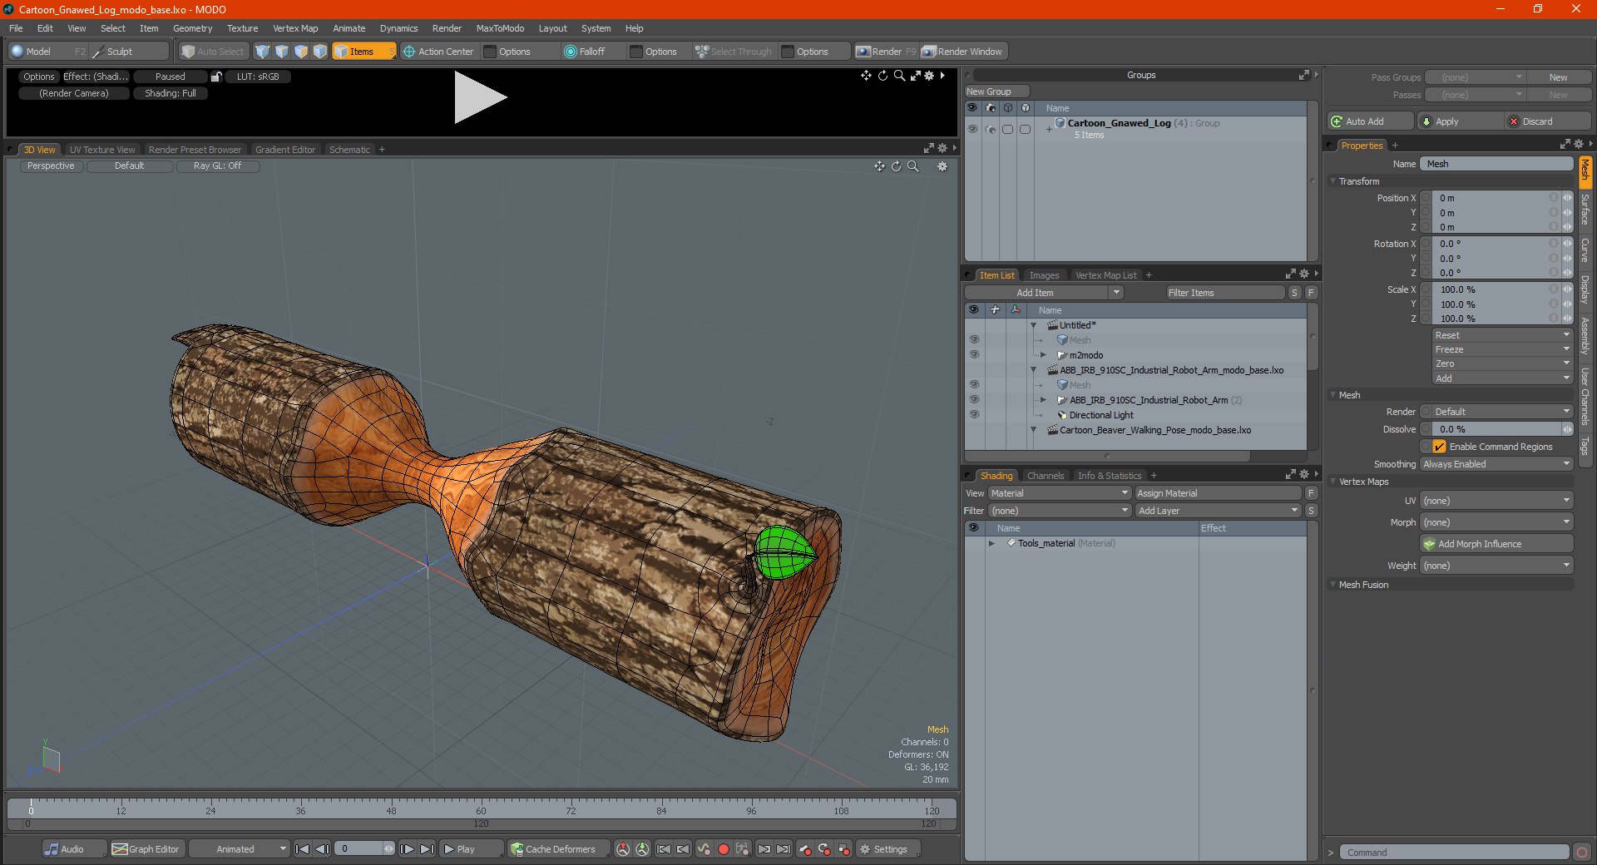
Task: Click Apply button in pass groups
Action: pyautogui.click(x=1459, y=121)
